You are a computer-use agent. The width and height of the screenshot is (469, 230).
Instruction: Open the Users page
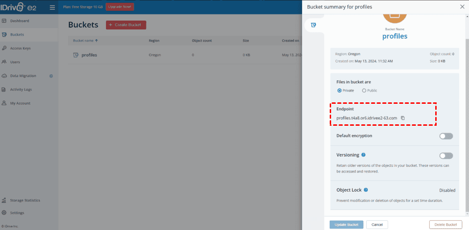(x=15, y=62)
